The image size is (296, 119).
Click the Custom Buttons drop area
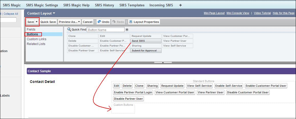pyautogui.click(x=123, y=109)
